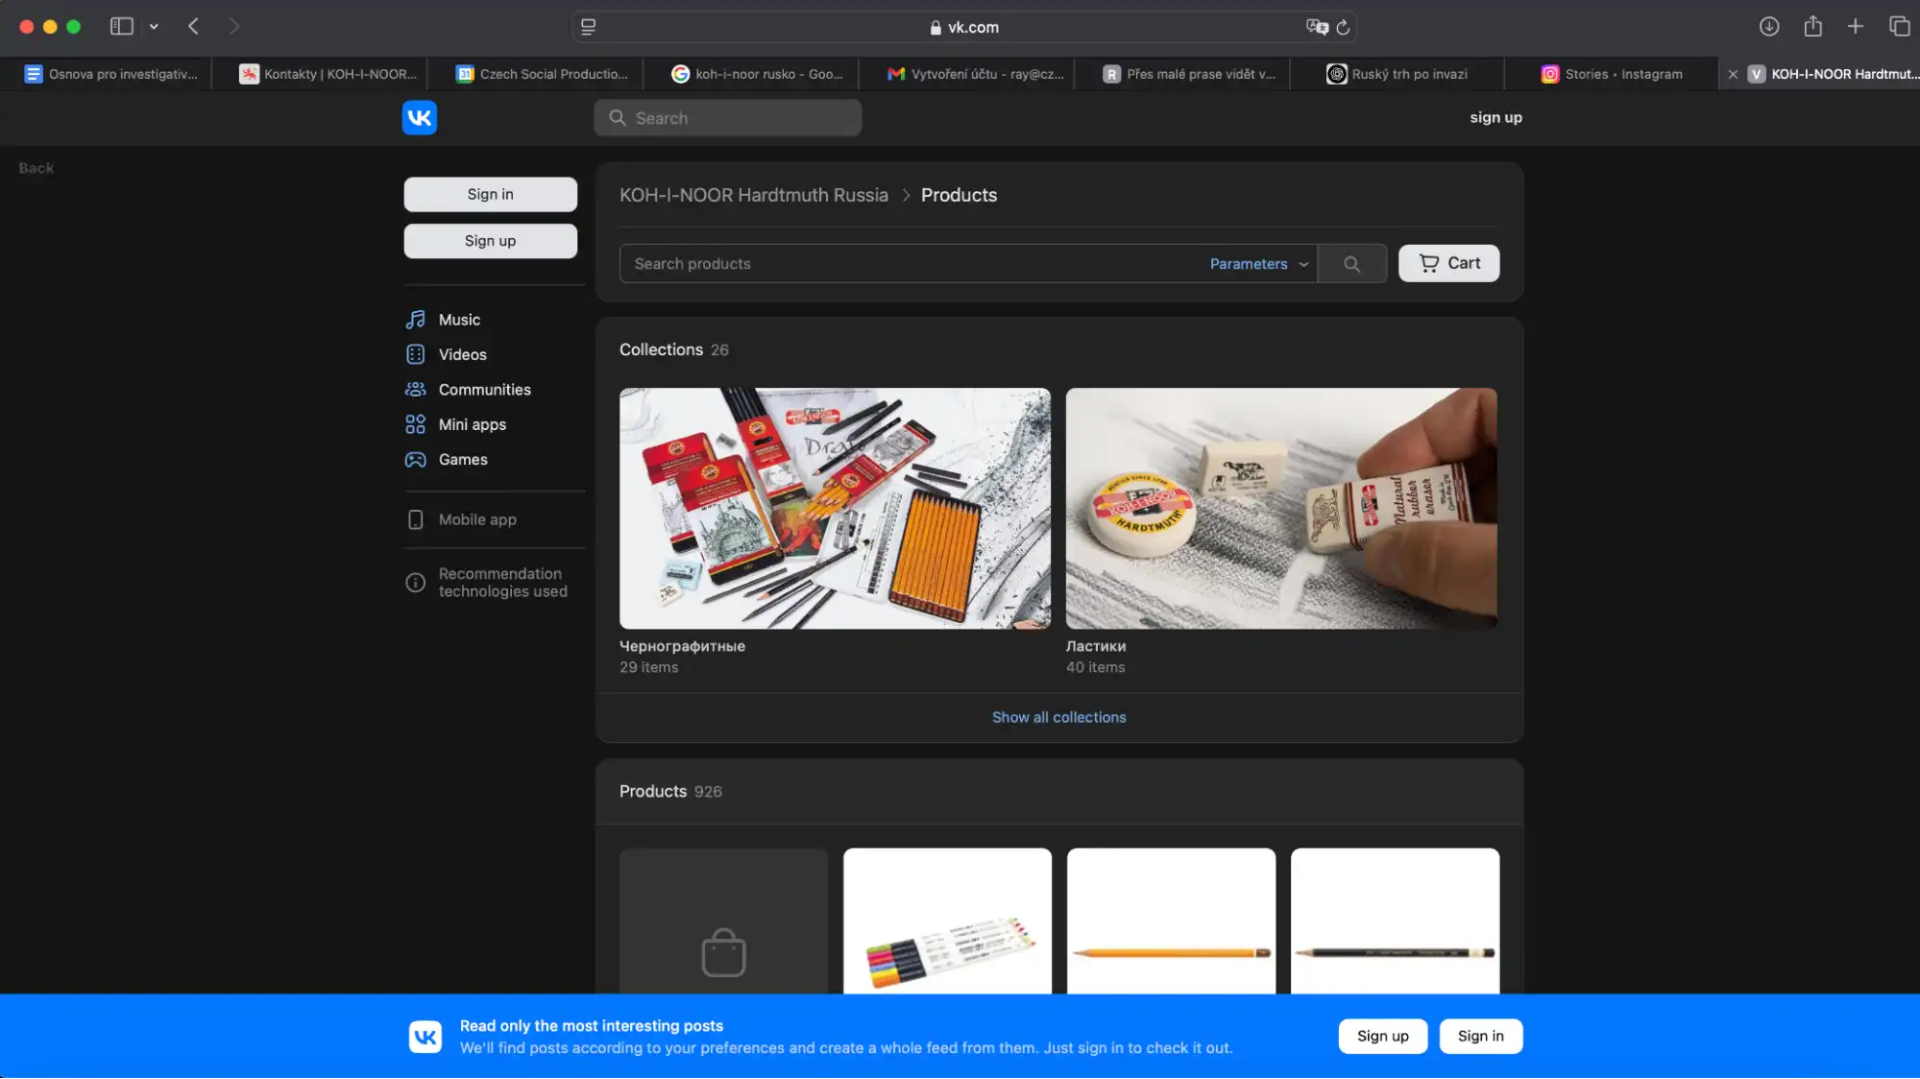Go forward in Safari history

235,27
